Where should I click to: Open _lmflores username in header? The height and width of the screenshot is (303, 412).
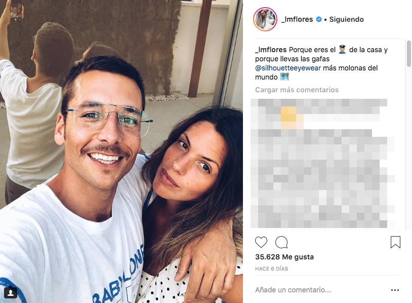(x=297, y=19)
